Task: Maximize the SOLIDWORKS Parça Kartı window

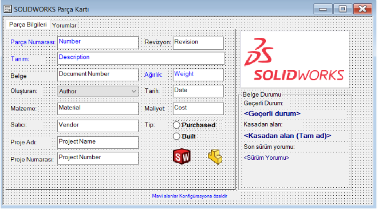Action: point(342,9)
